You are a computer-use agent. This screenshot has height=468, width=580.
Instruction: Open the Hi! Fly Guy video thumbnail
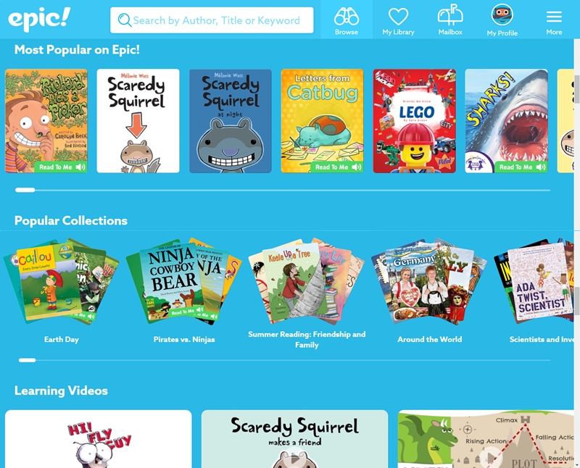pyautogui.click(x=99, y=439)
